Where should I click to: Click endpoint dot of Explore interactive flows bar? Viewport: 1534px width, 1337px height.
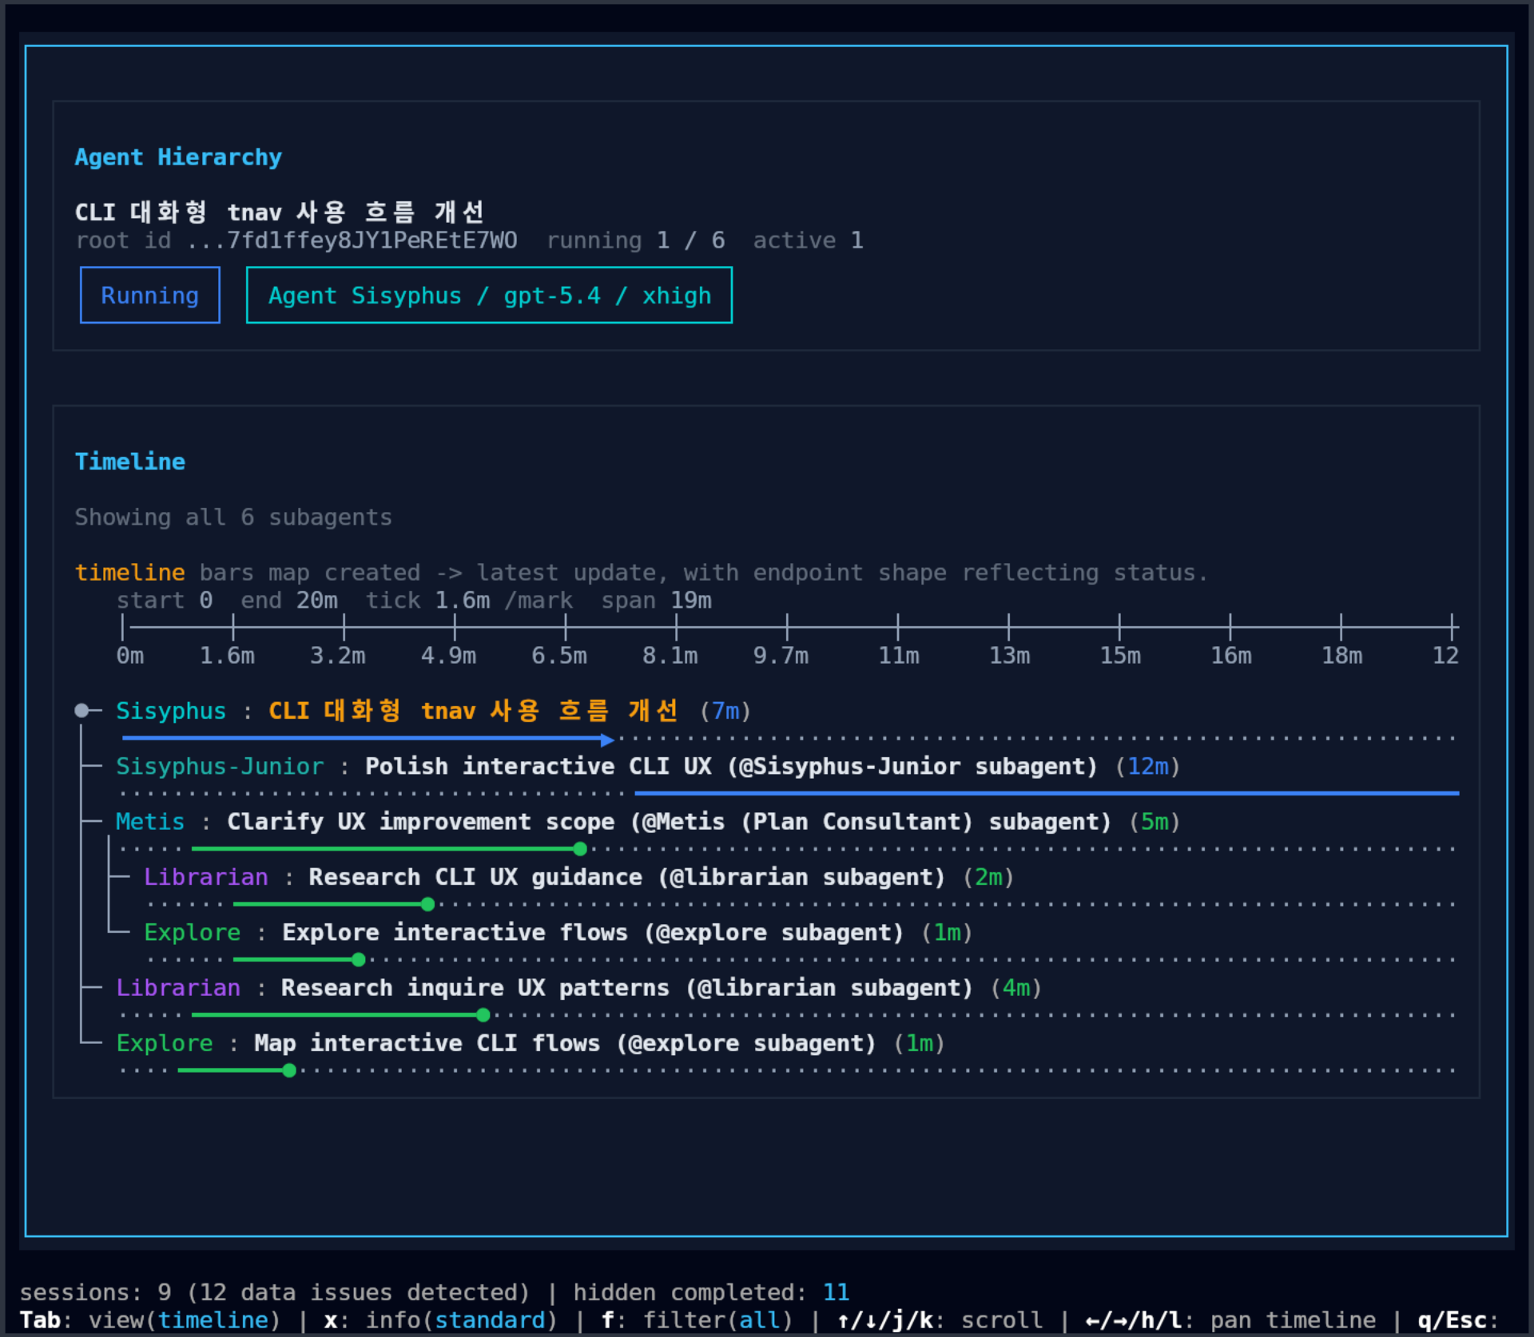359,959
